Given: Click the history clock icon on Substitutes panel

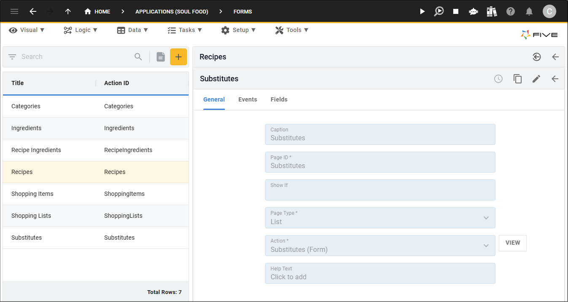Looking at the screenshot, I should tap(498, 79).
